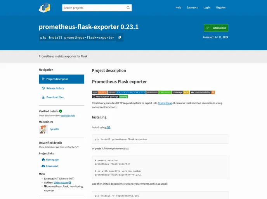
Task: Click the keyword tags icon
Action: (45, 187)
